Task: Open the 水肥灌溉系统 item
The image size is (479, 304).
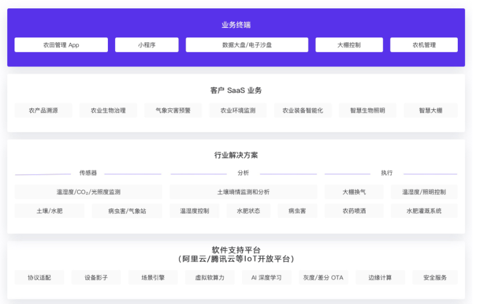Action: 424,211
